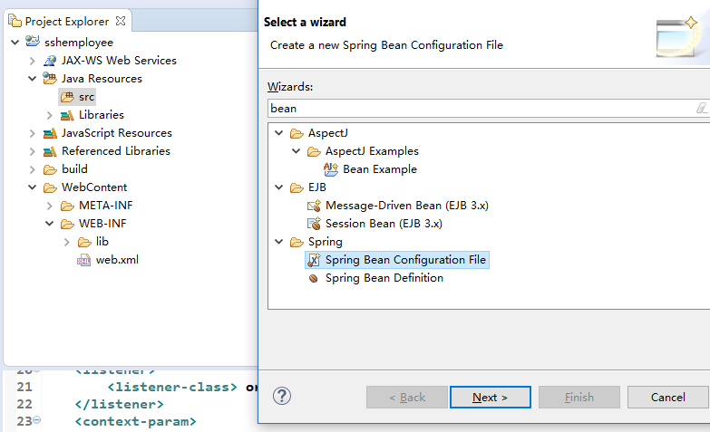
Task: Select the Referenced Libraries tree item
Action: point(115,151)
